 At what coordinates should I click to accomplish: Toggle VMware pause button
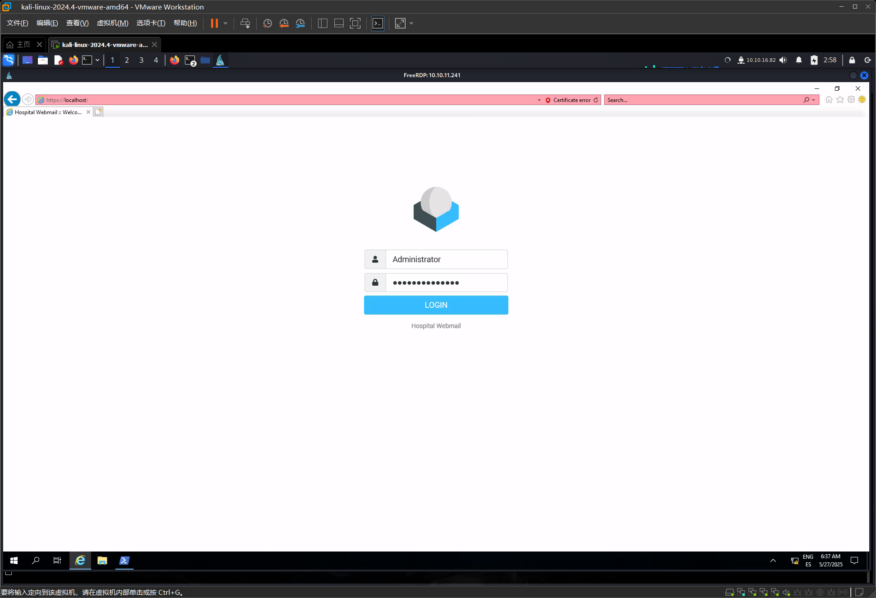pos(214,23)
